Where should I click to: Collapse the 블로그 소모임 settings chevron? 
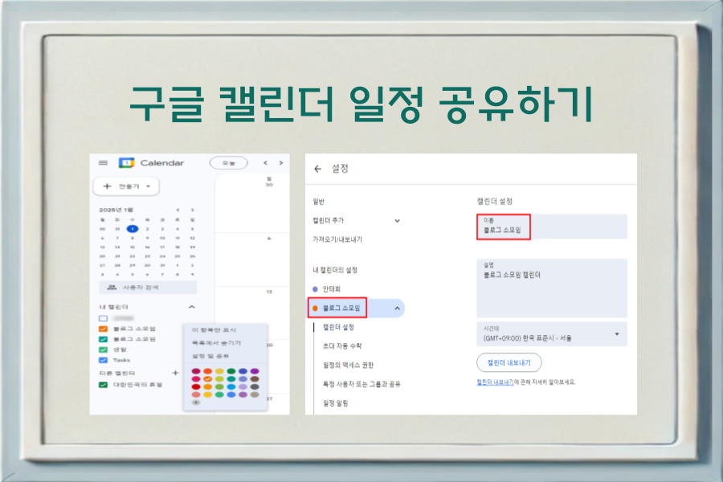397,308
